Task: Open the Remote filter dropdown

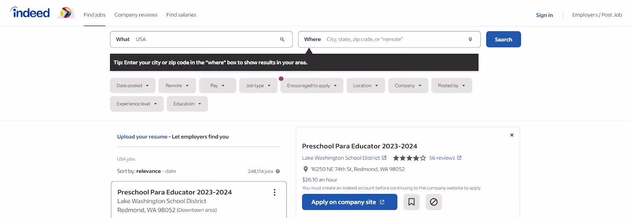Action: point(177,85)
